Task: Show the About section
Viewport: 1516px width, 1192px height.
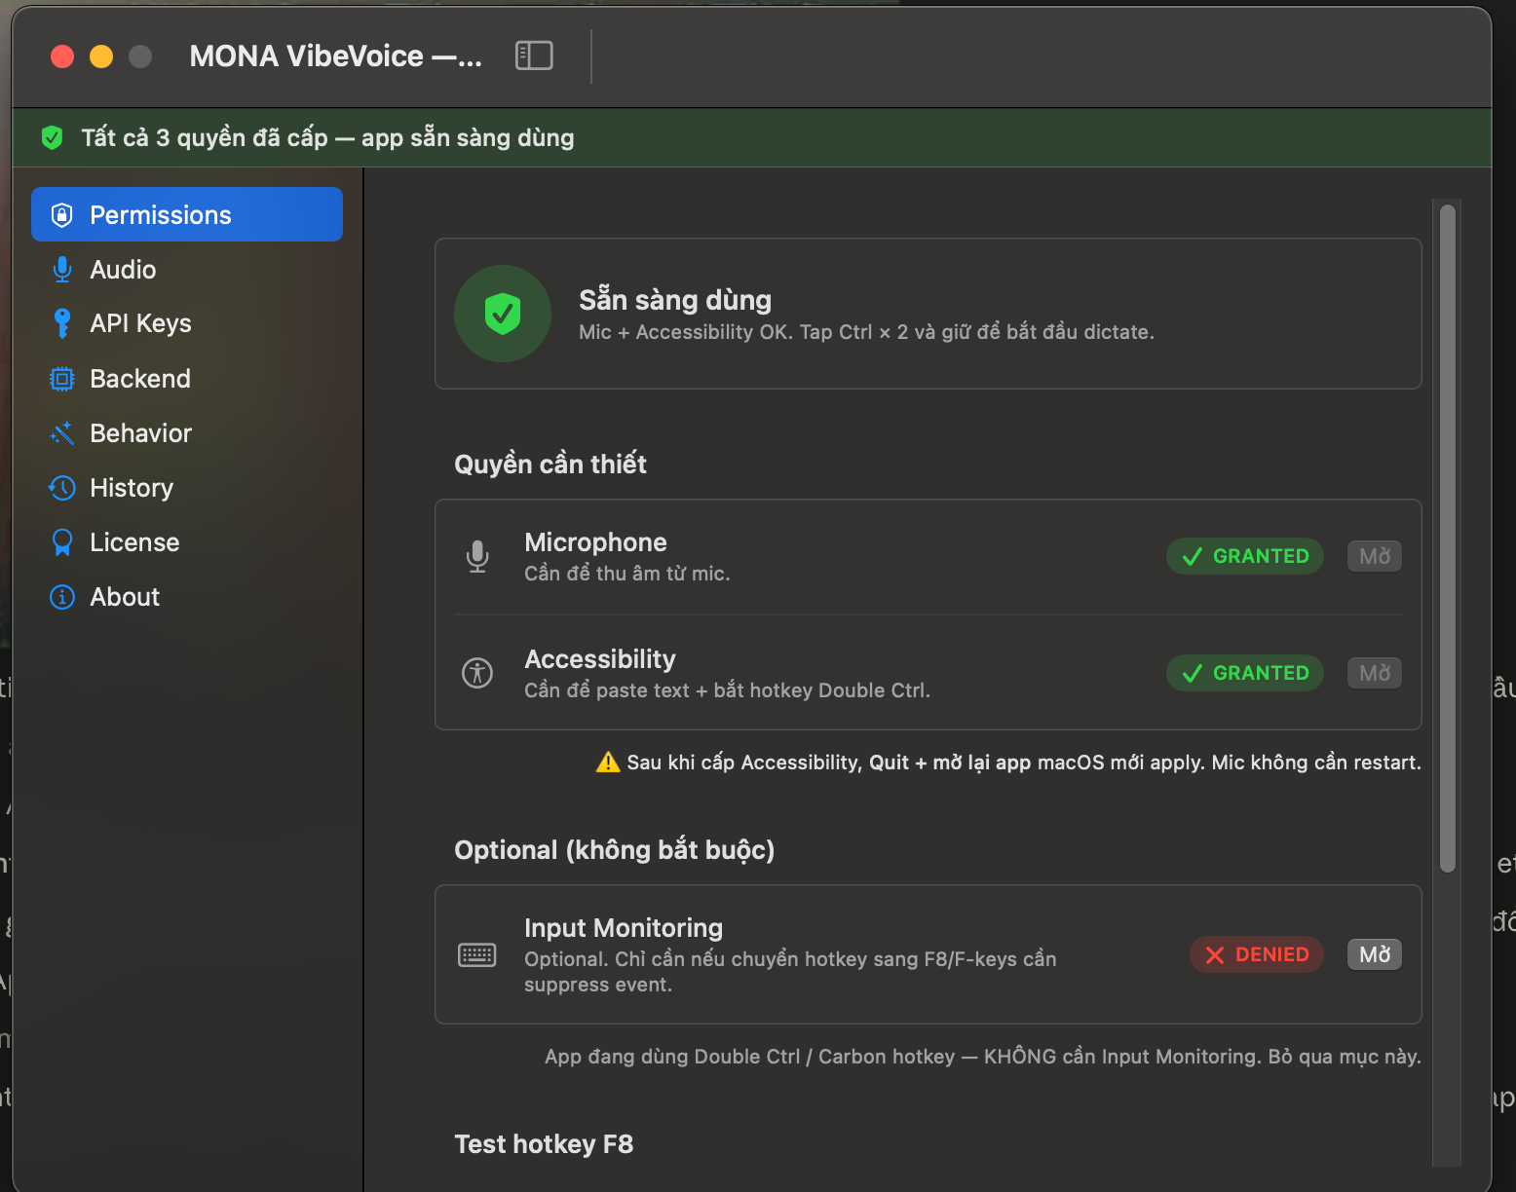Action: tap(187, 596)
